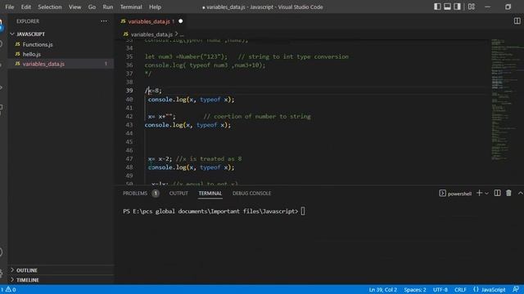Image resolution: width=524 pixels, height=294 pixels.
Task: Change line ending via CRLF status item
Action: [460, 290]
